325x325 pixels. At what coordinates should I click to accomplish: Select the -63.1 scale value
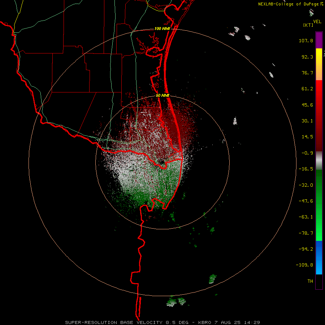[x=306, y=217]
